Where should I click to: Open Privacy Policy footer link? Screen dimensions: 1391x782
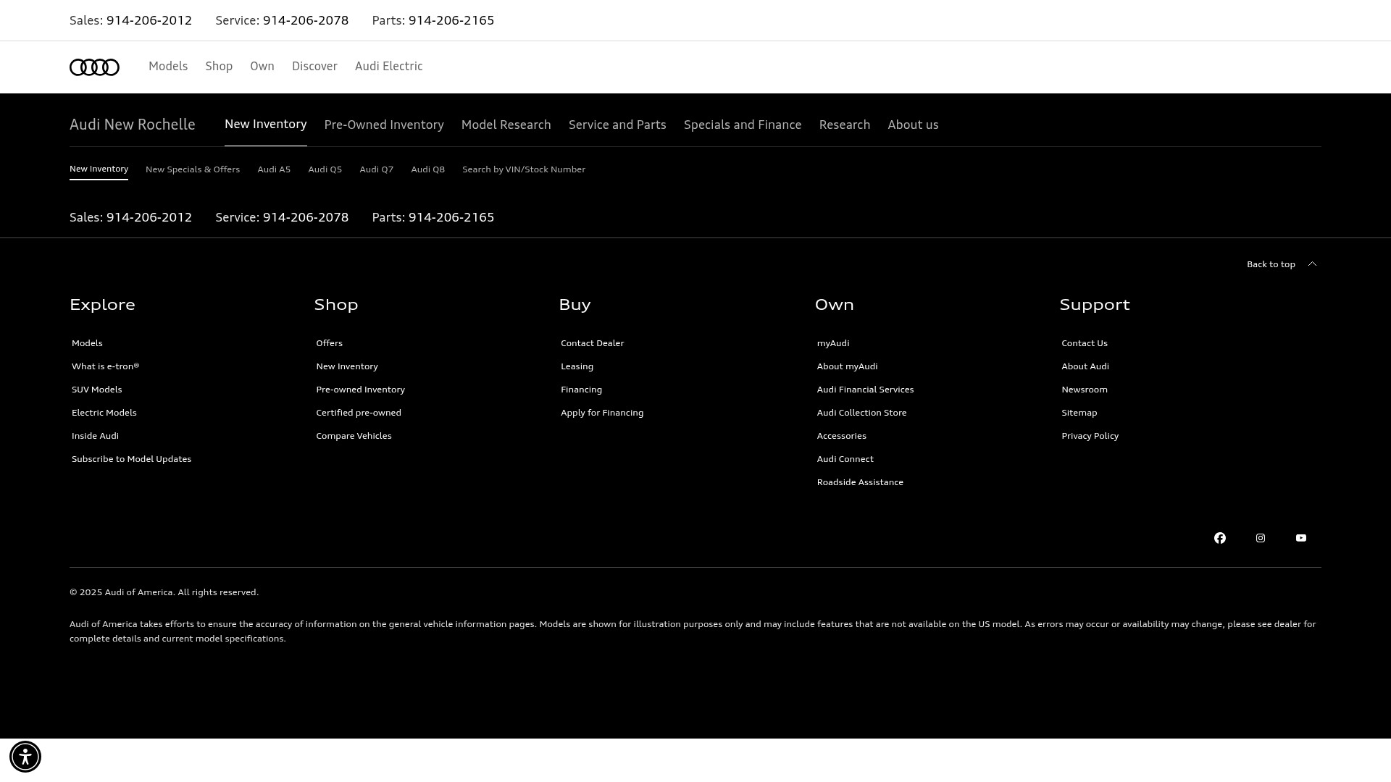(x=1090, y=436)
